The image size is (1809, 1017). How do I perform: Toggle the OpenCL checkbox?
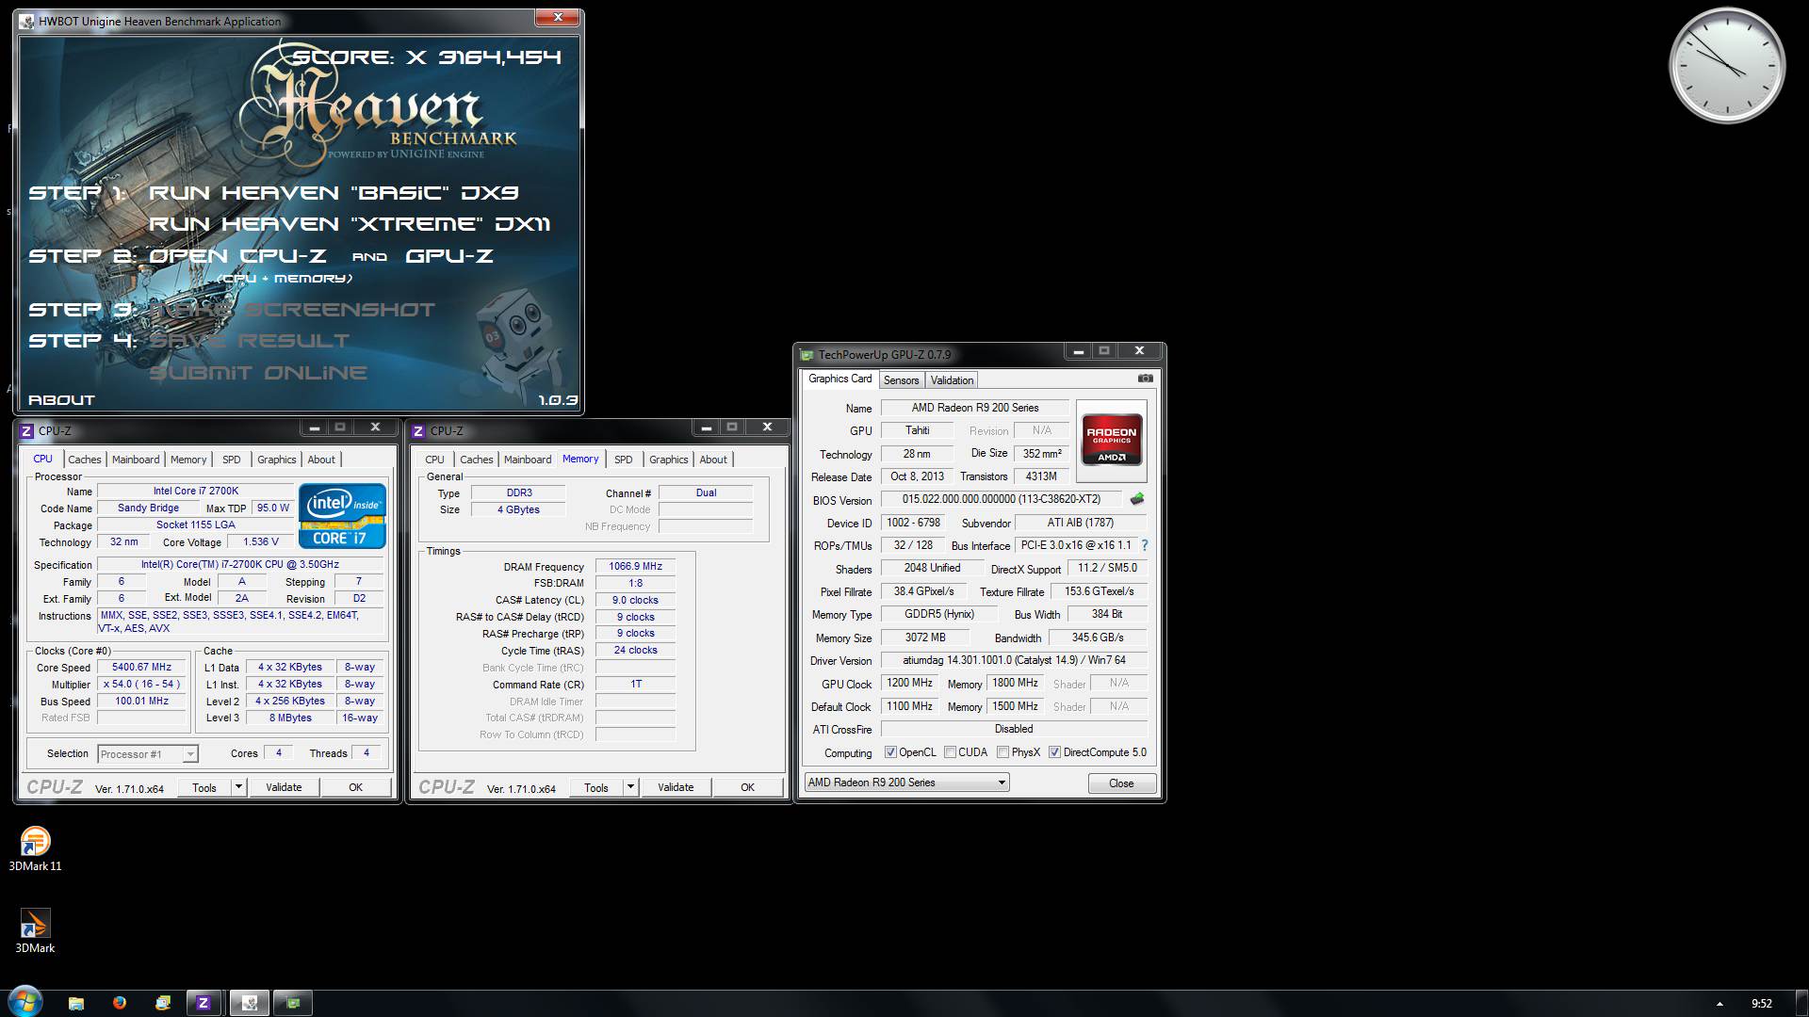click(890, 752)
